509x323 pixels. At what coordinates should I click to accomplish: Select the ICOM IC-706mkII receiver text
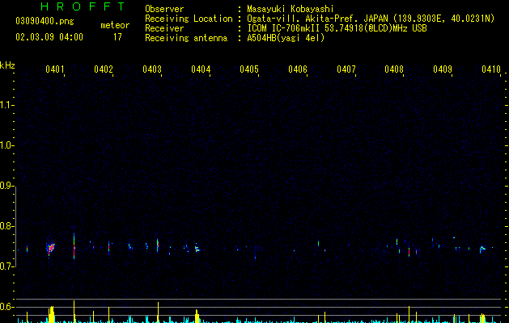337,28
